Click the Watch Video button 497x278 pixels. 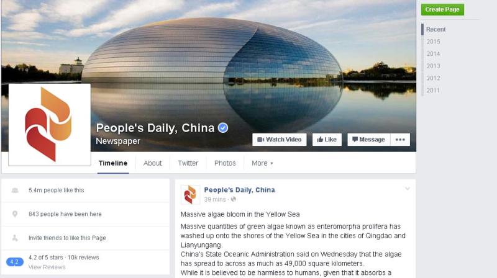(x=279, y=140)
